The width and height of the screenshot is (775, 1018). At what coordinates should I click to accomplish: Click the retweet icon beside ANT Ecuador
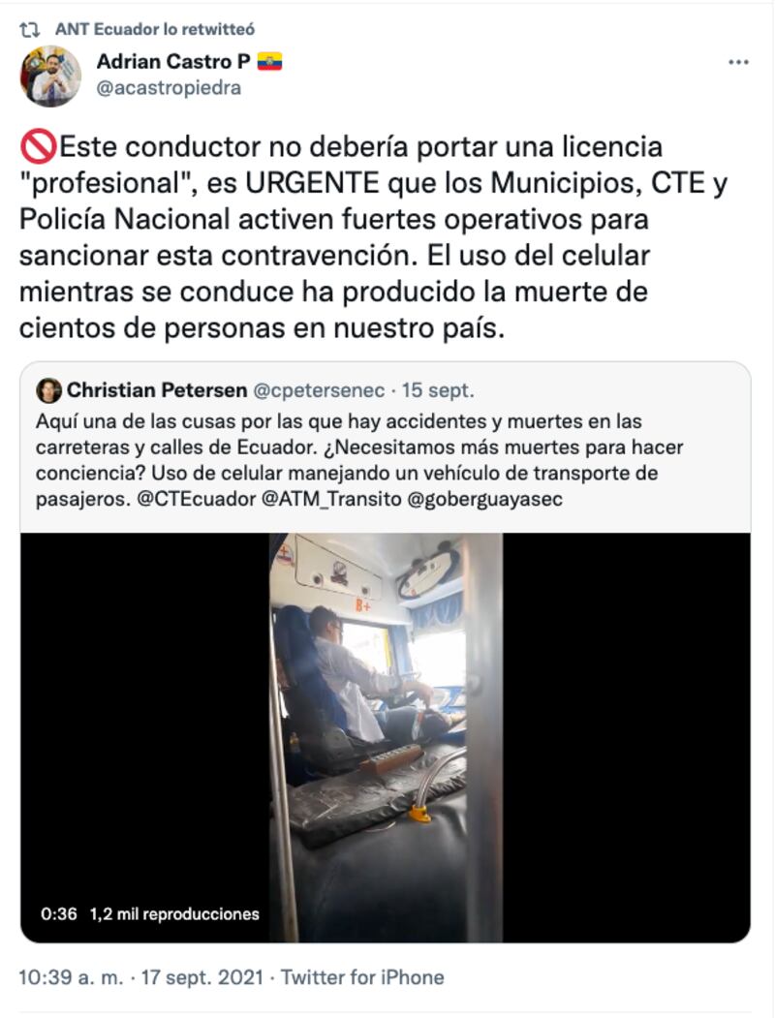[30, 29]
